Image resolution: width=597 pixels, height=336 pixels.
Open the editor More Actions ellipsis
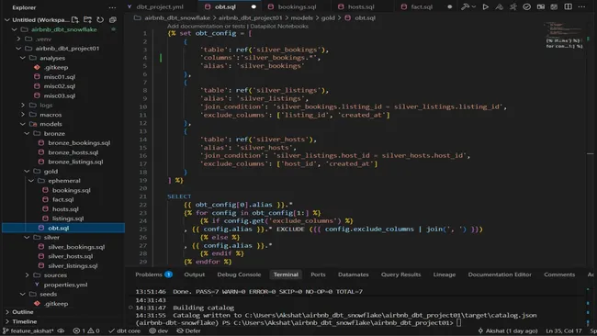tap(581, 6)
